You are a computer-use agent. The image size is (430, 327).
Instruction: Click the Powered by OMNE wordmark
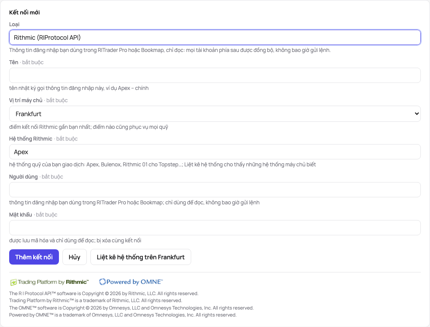pos(134,282)
